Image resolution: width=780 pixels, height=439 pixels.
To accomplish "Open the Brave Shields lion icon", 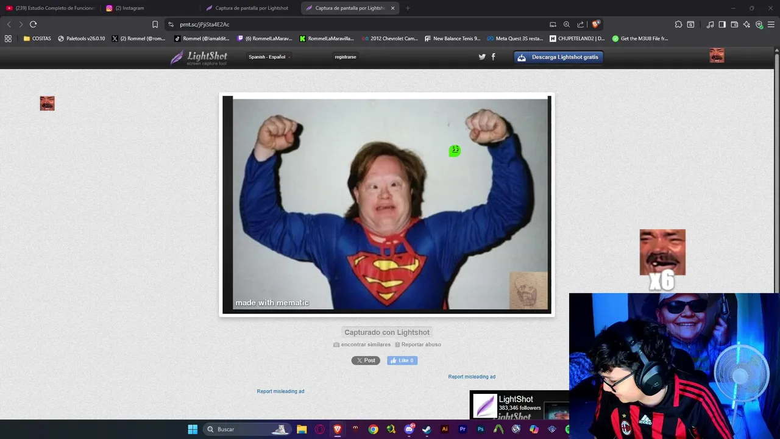I will click(596, 24).
